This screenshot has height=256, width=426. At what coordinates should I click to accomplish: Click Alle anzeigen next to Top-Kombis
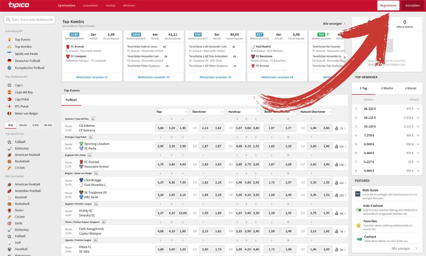(334, 24)
